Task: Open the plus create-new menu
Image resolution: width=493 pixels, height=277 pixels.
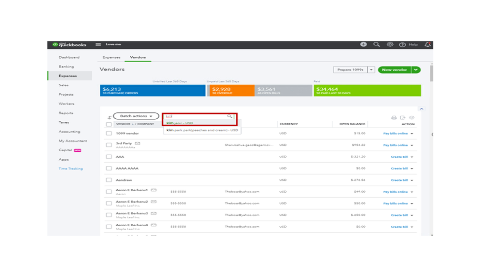Action: pyautogui.click(x=363, y=44)
